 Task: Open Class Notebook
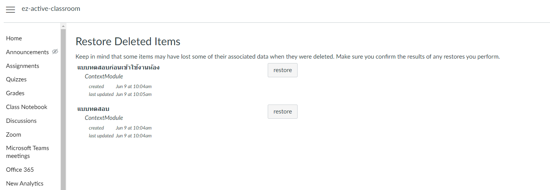click(x=27, y=107)
